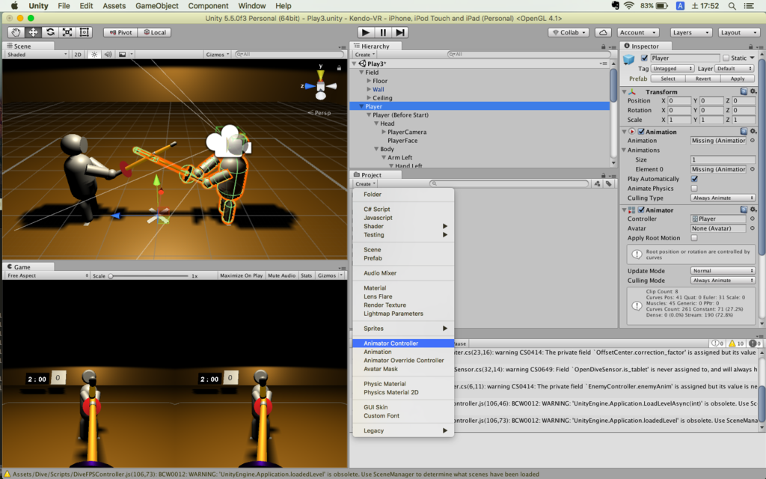Toggle Maximize On Play

[241, 275]
